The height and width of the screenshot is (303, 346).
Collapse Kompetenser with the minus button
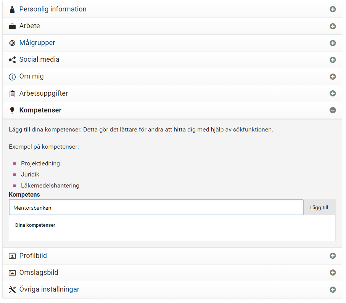333,110
